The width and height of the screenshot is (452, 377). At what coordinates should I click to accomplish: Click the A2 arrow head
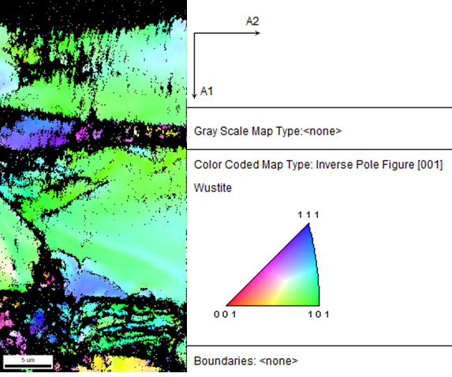click(257, 33)
